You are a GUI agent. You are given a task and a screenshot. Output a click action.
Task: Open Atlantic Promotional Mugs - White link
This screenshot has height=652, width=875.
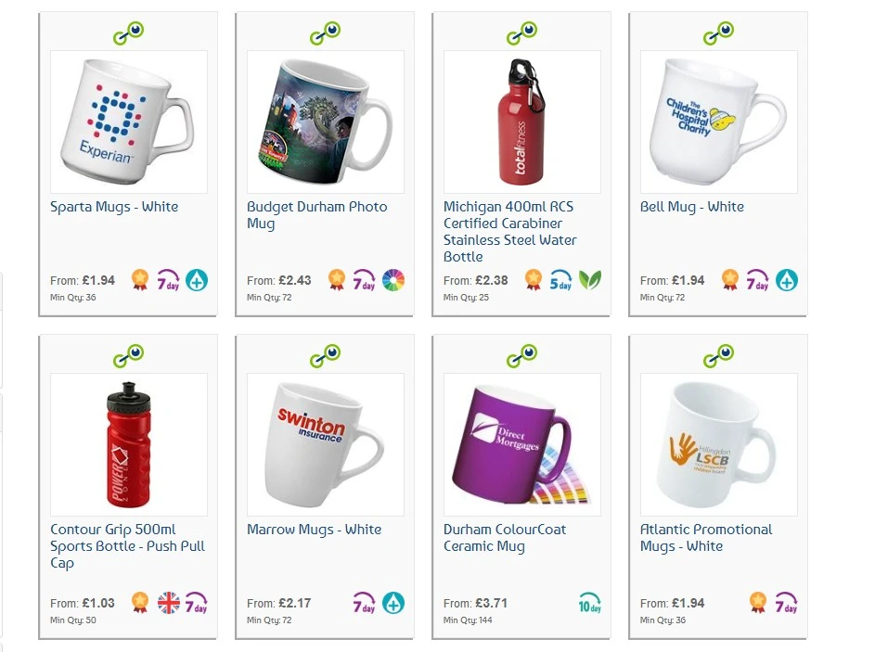(x=706, y=538)
